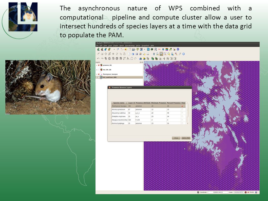Screen dimensions: 268x201
Task: Click the Percent Presence column header
Action: pos(174,103)
